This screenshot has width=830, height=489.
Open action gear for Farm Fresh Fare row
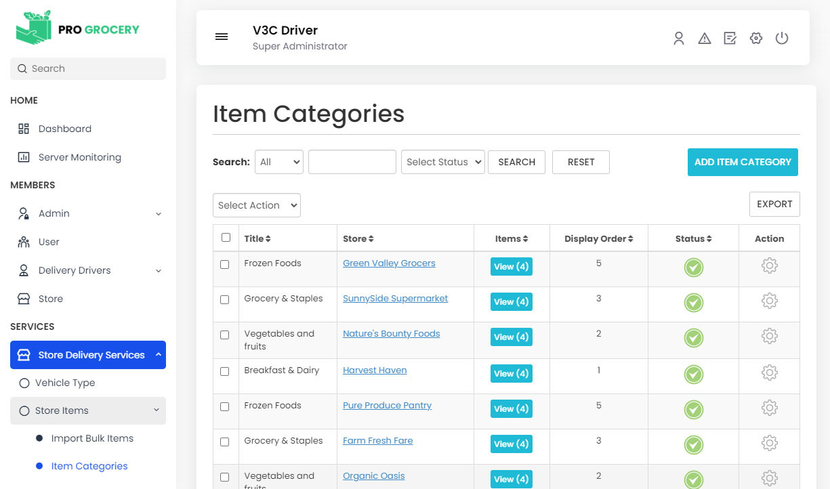click(x=769, y=443)
